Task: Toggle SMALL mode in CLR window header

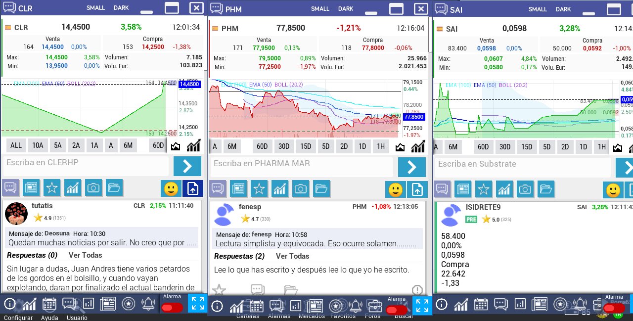Action: (x=96, y=8)
